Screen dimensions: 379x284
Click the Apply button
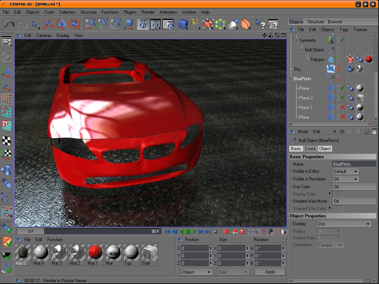point(270,272)
